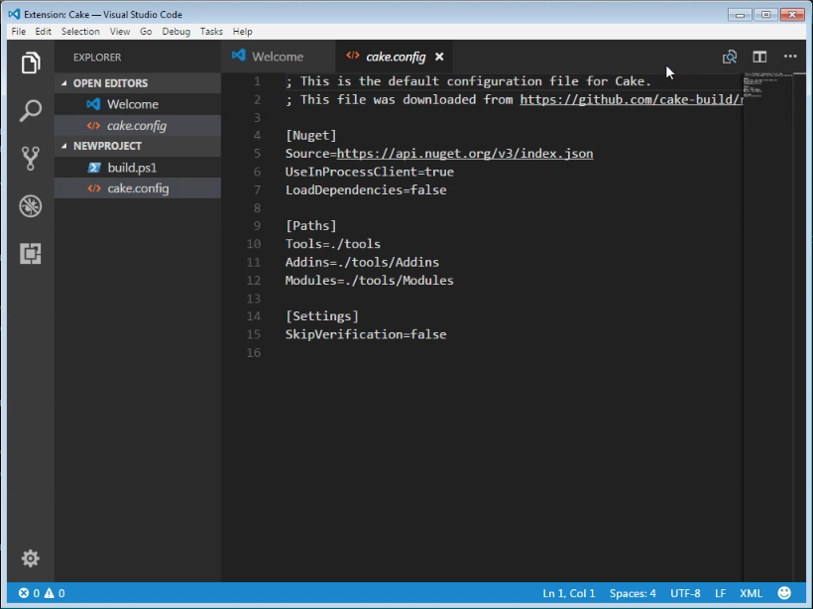Click line number 16 in the gutter
The width and height of the screenshot is (813, 609).
[x=254, y=353]
